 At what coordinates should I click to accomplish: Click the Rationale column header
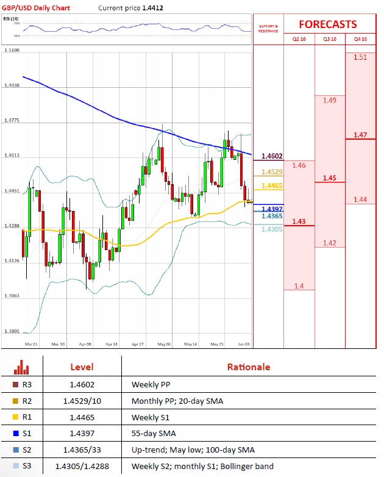pyautogui.click(x=249, y=367)
